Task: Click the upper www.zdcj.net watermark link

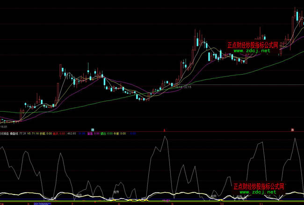Action: pyautogui.click(x=252, y=51)
